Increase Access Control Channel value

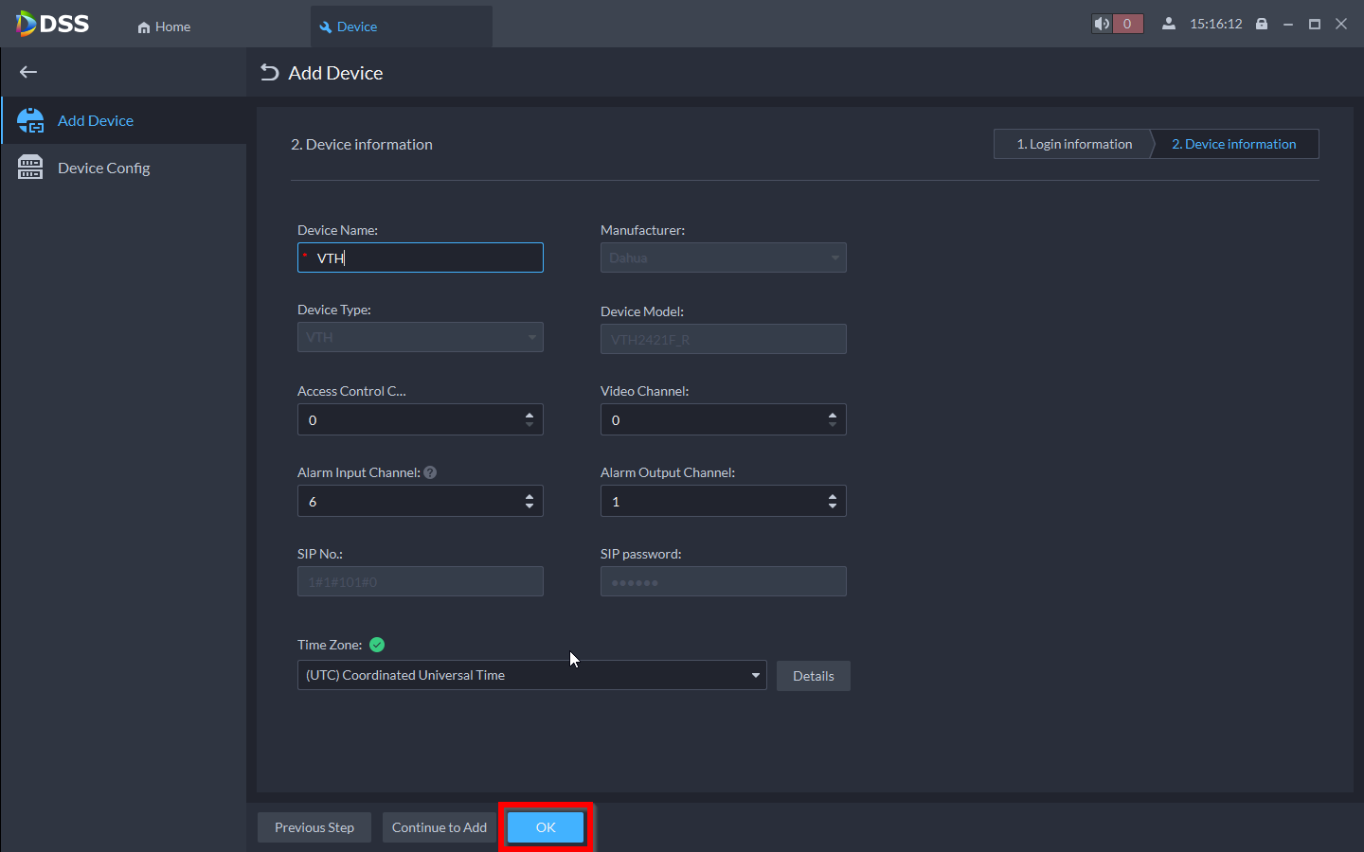coord(529,414)
